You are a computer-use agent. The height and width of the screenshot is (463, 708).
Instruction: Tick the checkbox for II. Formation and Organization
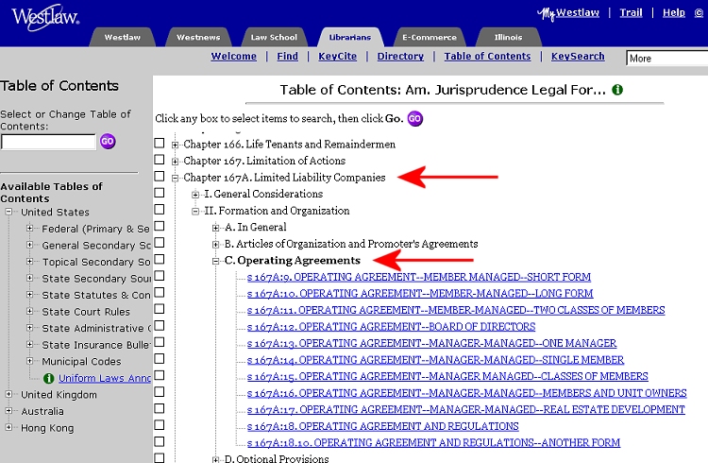[159, 210]
